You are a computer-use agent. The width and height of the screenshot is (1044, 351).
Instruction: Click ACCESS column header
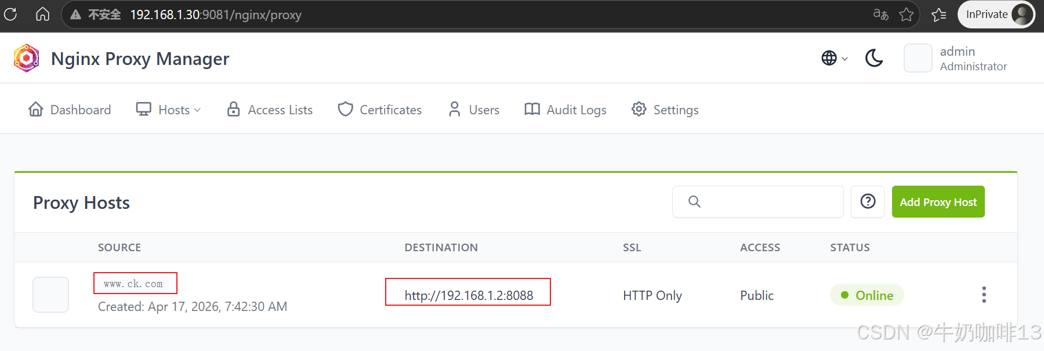(x=760, y=248)
